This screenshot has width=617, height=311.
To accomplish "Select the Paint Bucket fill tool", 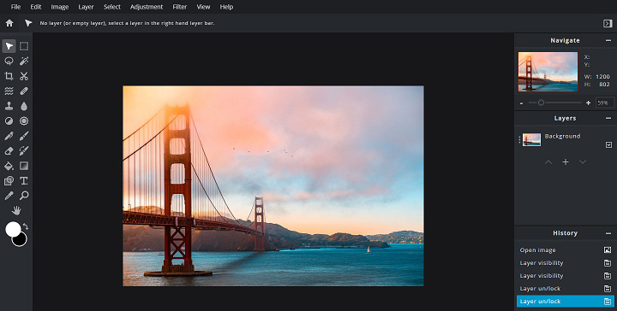I will tap(9, 166).
